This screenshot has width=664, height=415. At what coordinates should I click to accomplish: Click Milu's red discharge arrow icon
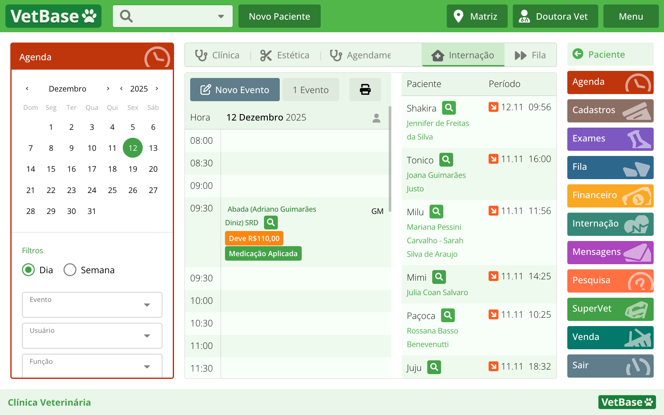(493, 211)
